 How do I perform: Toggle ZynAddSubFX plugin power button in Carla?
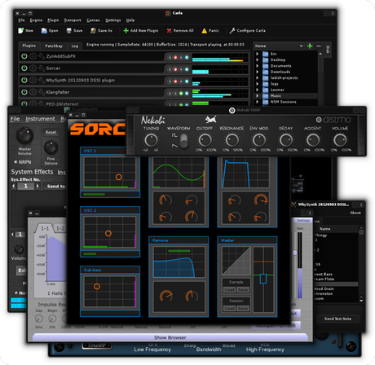[24, 56]
